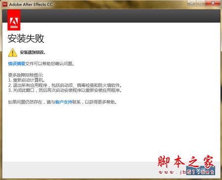
Task: Click the 客户支持 customer support link
Action: pos(64,102)
